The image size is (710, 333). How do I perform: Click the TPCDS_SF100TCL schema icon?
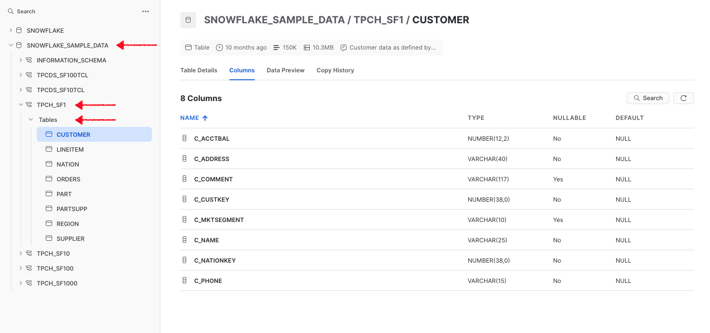pos(29,75)
